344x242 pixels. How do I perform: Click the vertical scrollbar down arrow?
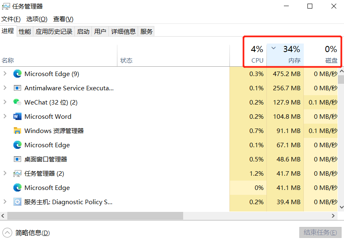[342, 207]
